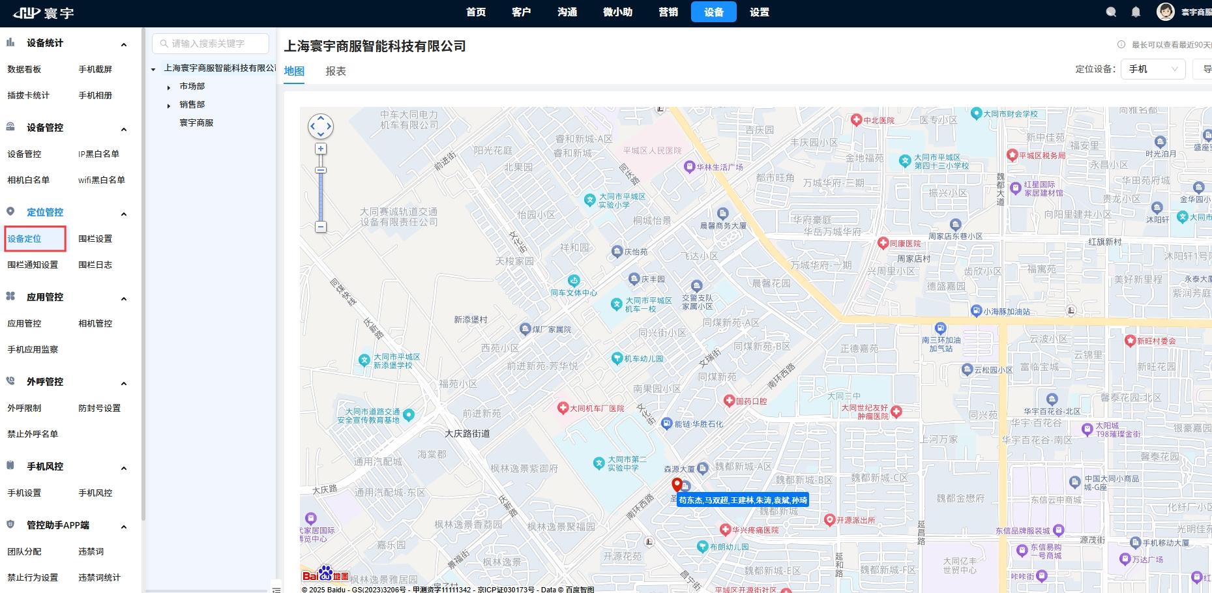The height and width of the screenshot is (593, 1212).
Task: Click the info icon beside 最长可以查看
Action: click(1121, 44)
